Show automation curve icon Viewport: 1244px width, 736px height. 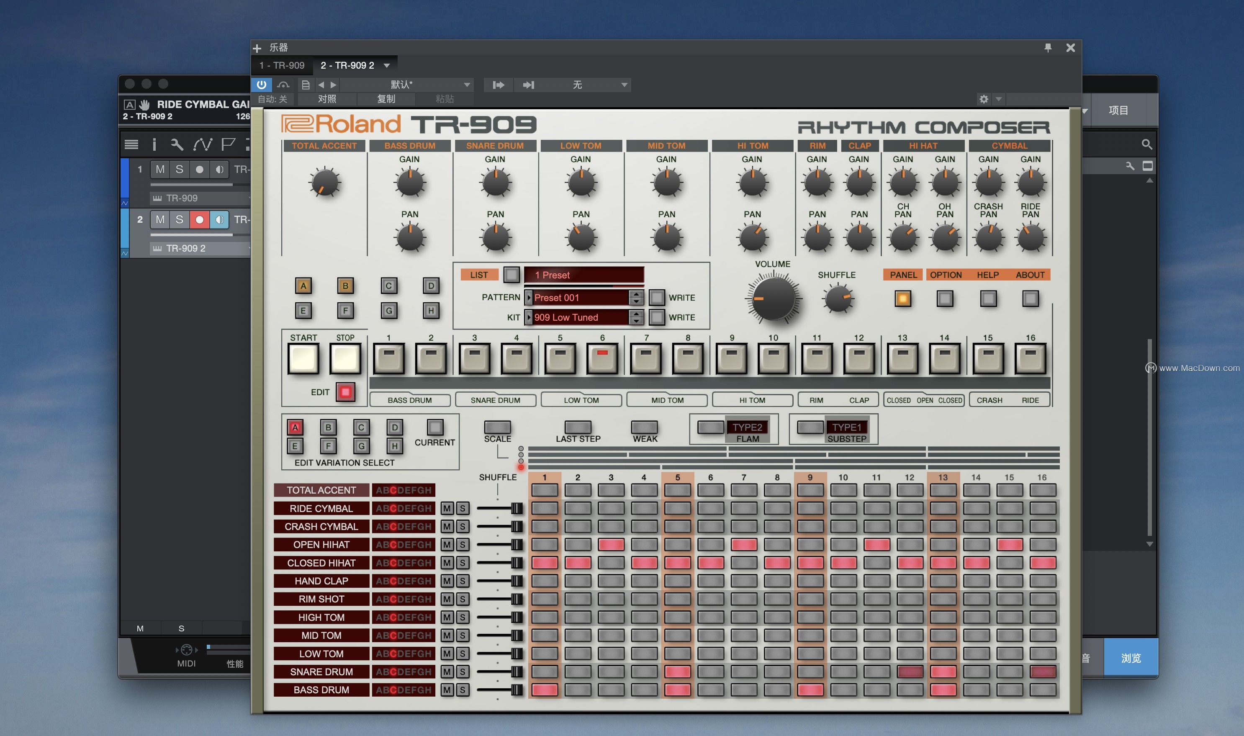[x=203, y=144]
